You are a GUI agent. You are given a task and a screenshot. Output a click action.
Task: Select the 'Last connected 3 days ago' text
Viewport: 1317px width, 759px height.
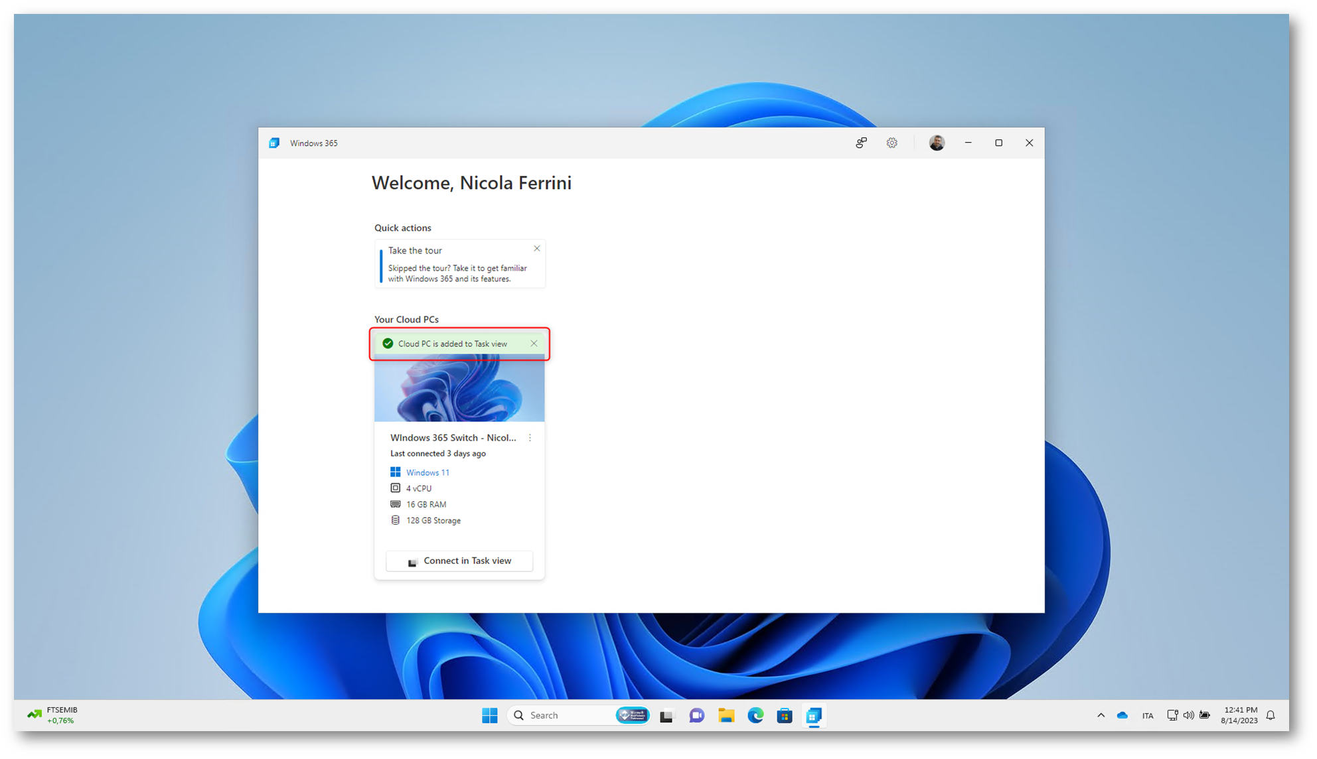438,454
